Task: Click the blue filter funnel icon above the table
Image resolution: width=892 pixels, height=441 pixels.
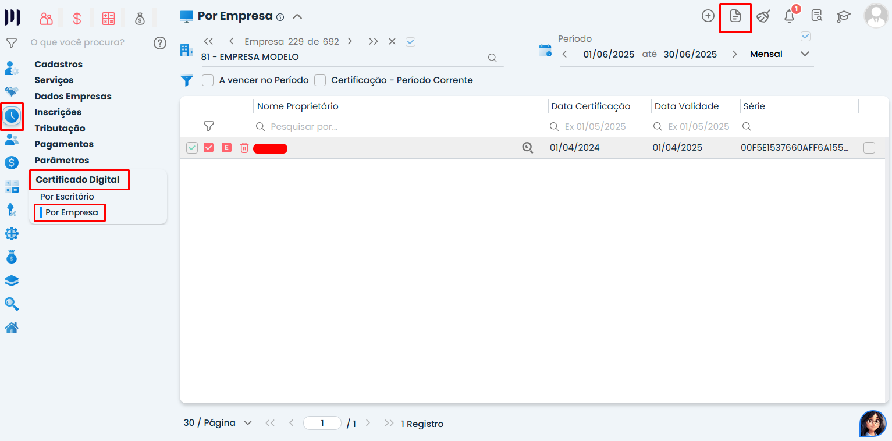Action: point(187,80)
